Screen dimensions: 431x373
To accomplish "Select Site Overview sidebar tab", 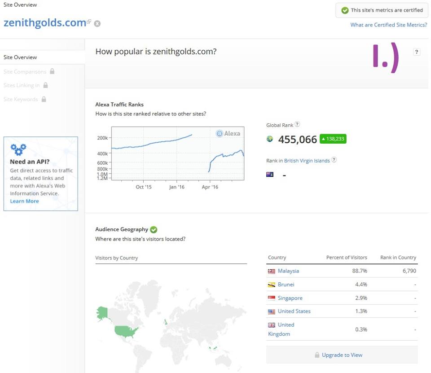I will (42, 57).
